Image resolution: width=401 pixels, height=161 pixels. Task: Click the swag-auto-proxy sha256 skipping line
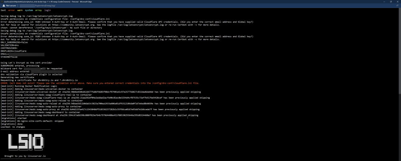tap(100, 109)
